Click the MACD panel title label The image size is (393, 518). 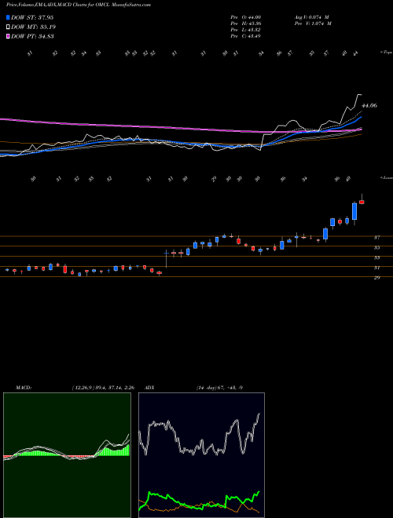point(23,388)
